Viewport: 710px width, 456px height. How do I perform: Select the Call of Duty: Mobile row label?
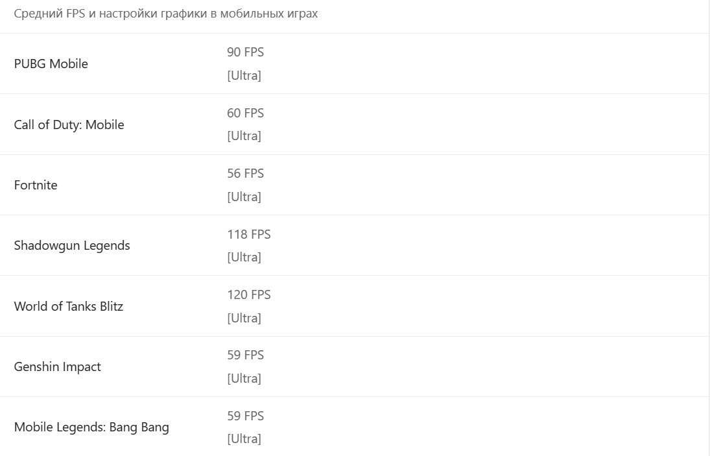point(69,125)
